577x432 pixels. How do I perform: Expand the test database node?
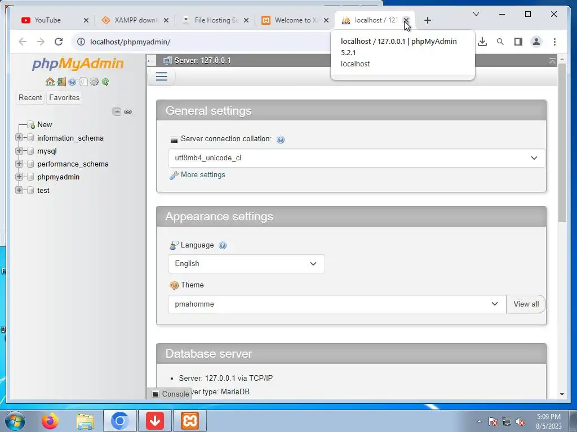point(19,190)
